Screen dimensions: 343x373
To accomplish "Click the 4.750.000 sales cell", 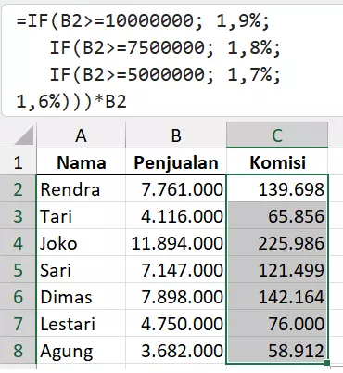I will 176,323.
